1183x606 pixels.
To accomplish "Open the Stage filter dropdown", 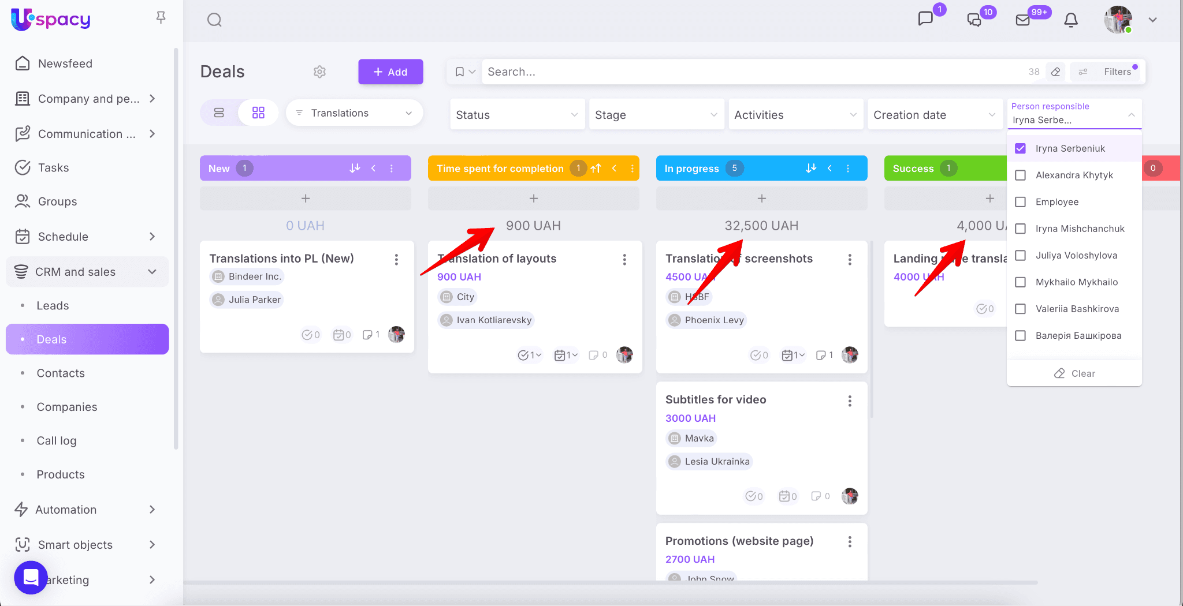I will pyautogui.click(x=656, y=115).
